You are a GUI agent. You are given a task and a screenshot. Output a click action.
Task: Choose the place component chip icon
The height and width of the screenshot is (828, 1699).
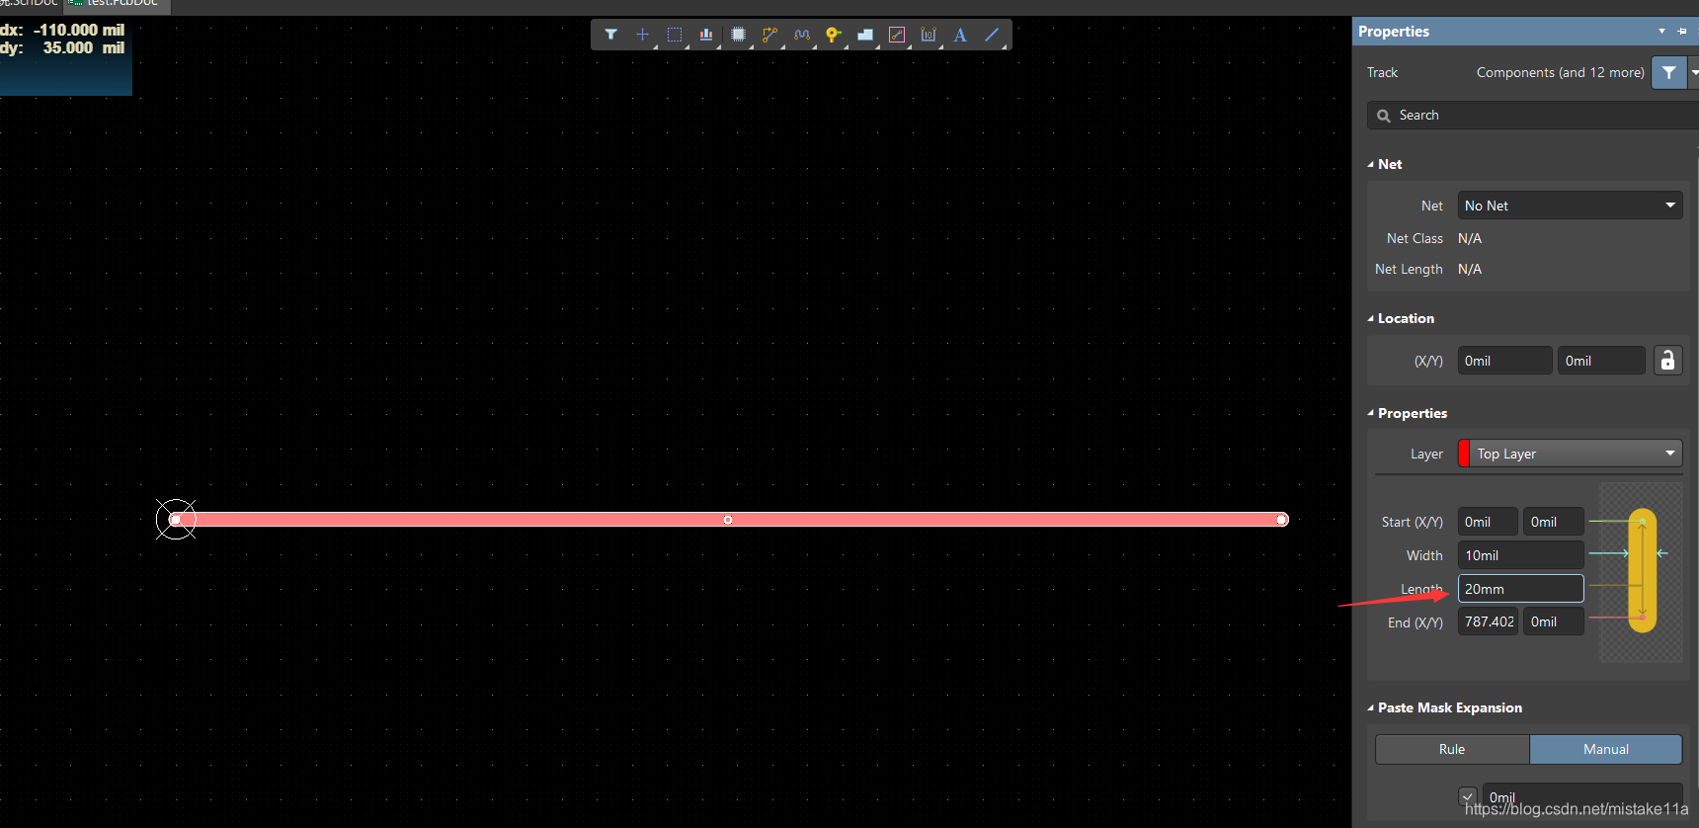click(738, 35)
